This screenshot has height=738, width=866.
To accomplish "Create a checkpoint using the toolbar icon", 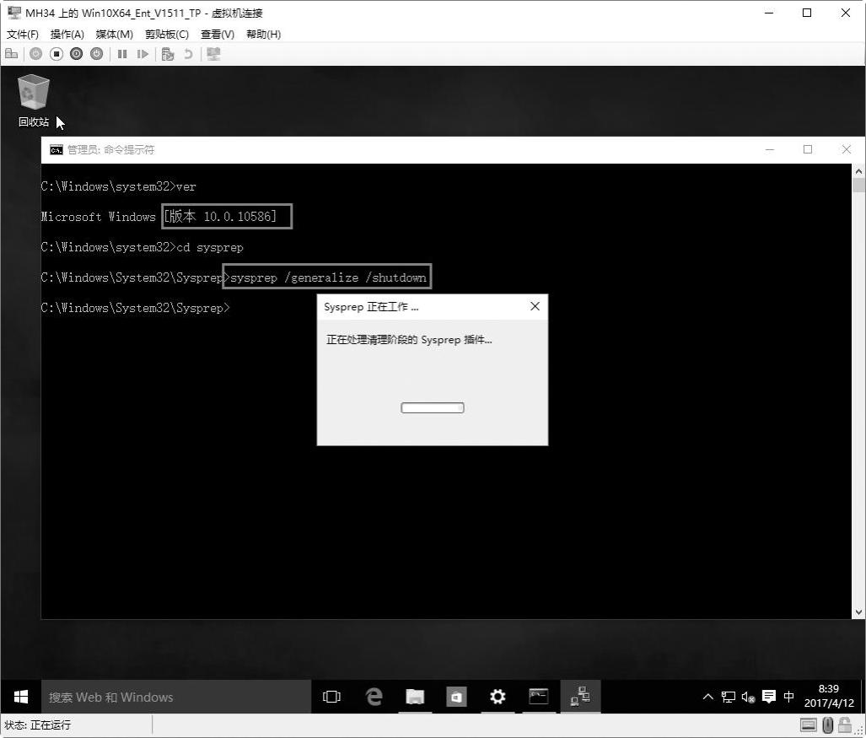I will pos(168,54).
